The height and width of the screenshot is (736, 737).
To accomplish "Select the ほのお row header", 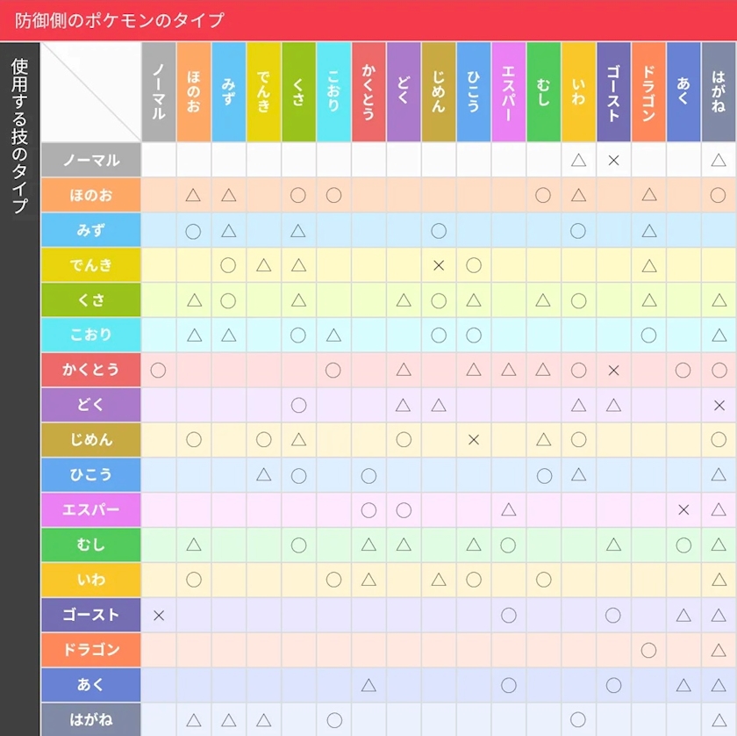I will point(90,195).
